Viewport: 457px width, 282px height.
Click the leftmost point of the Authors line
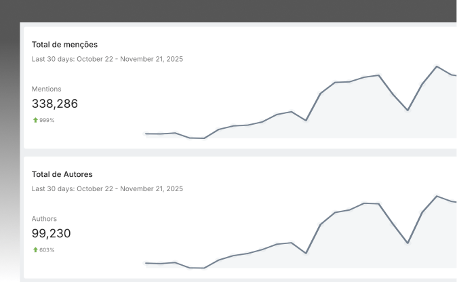click(146, 263)
